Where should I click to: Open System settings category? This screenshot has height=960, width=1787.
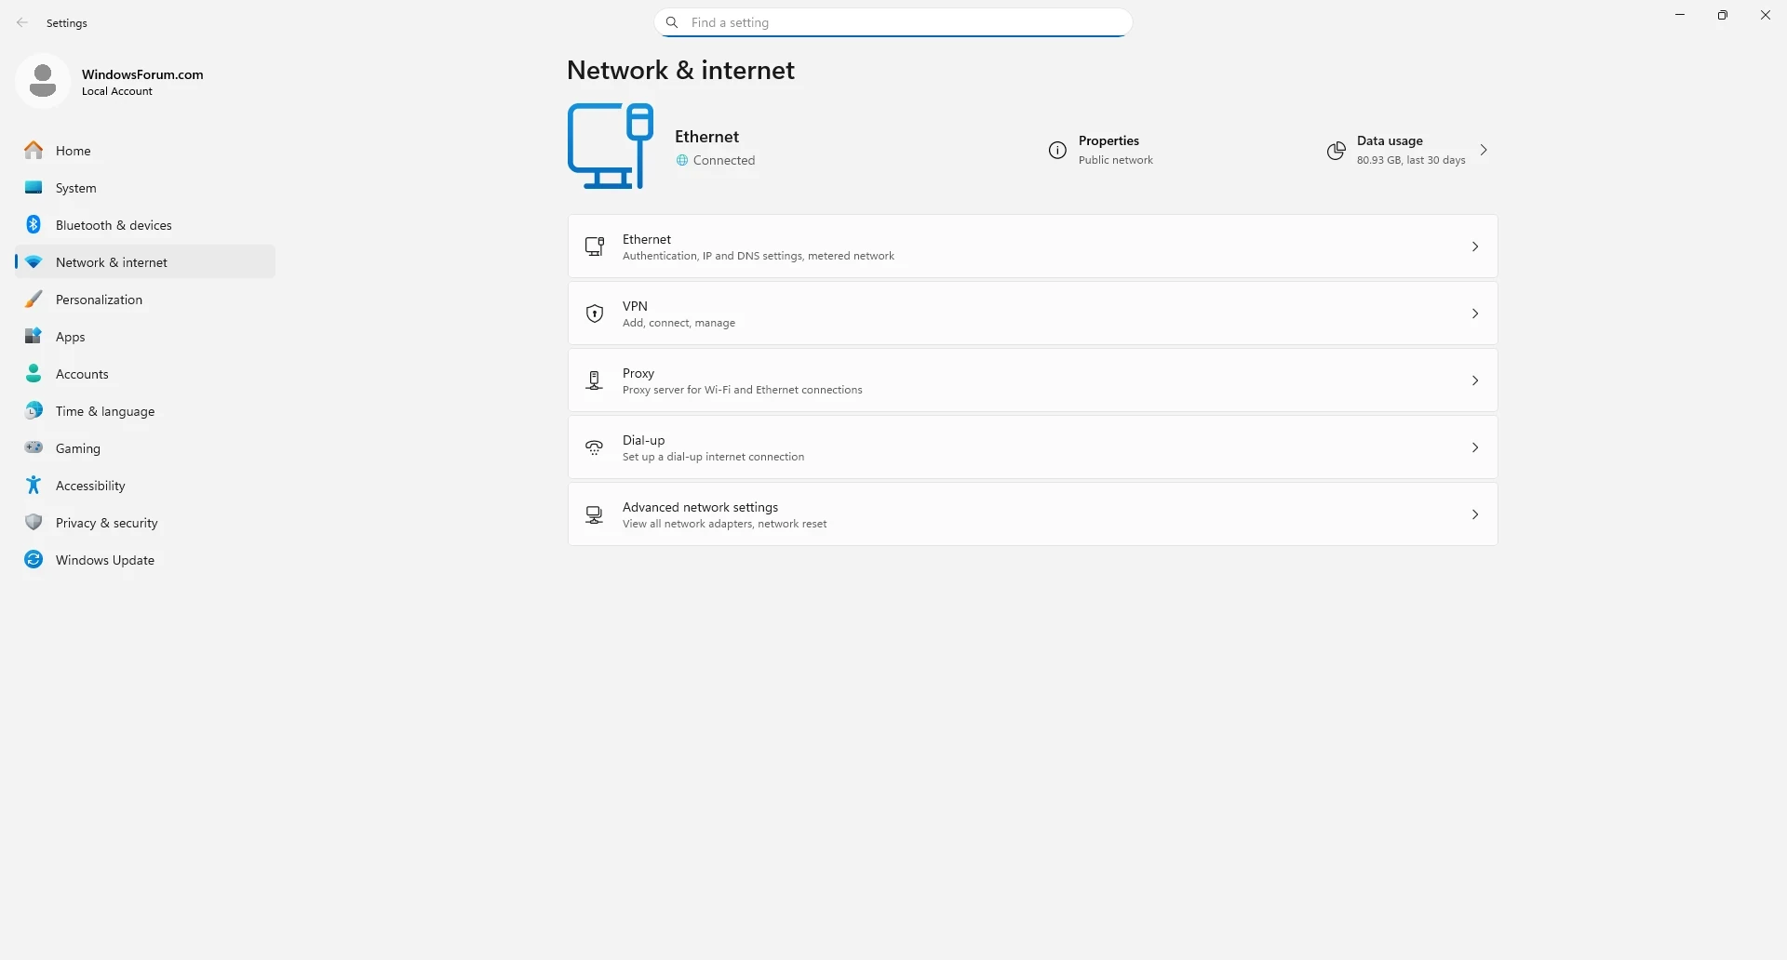[145, 187]
